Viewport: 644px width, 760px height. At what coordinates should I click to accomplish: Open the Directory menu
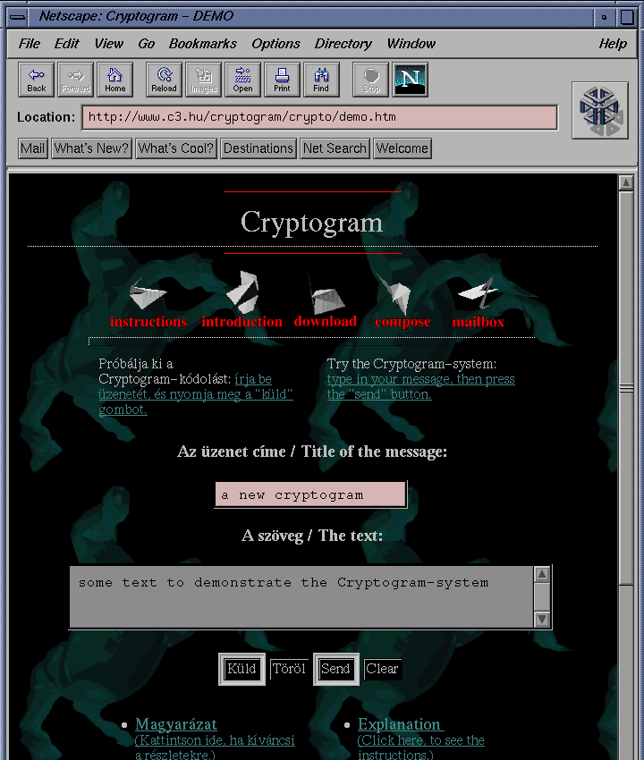(x=343, y=44)
